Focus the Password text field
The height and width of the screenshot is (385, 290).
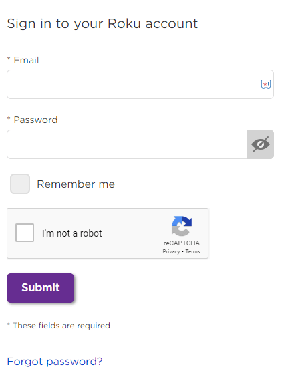127,144
